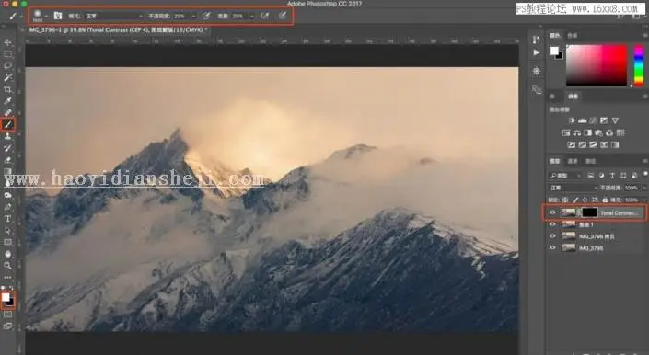Image resolution: width=649 pixels, height=355 pixels.
Task: Add a Channel Mixer adjustment
Action: point(609,132)
